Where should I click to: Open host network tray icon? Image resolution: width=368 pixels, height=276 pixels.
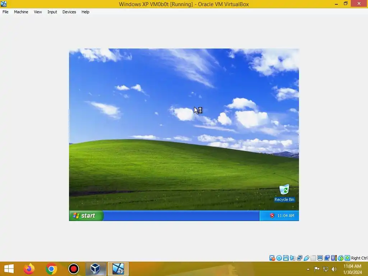point(326,269)
